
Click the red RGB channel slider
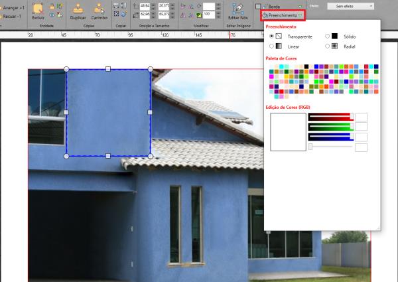pos(330,117)
